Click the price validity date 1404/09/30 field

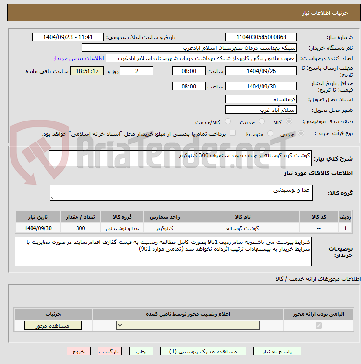261,87
